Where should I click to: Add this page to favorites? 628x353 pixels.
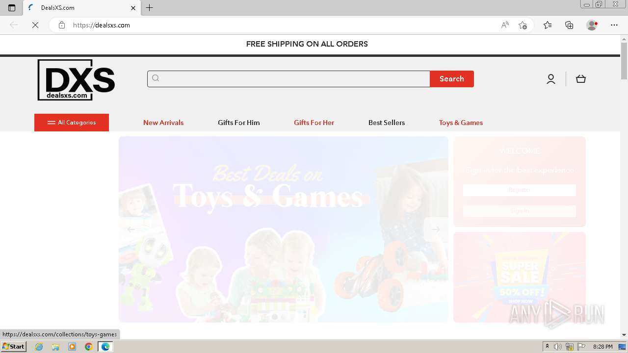click(523, 25)
